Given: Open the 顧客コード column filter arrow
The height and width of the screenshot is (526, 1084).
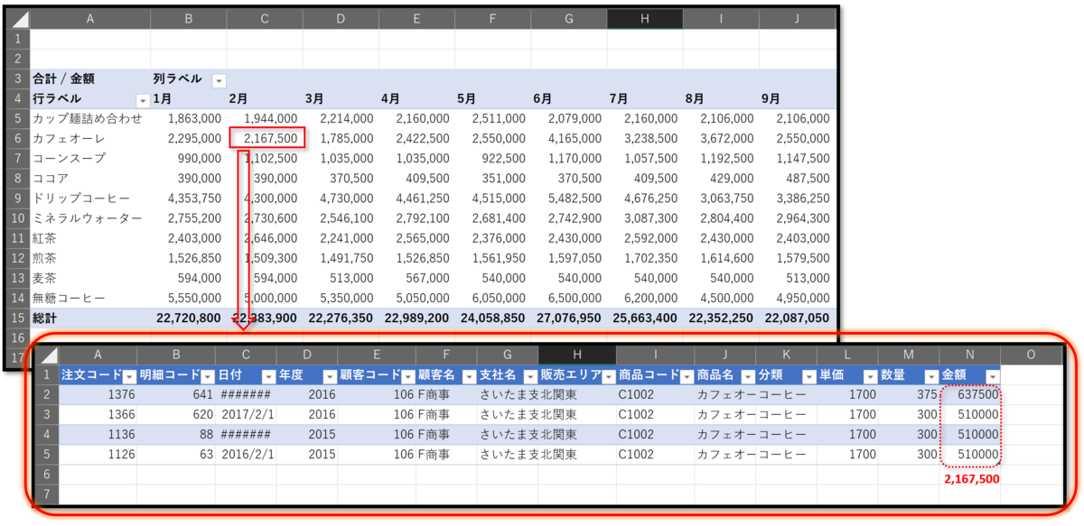Looking at the screenshot, I should coord(407,376).
